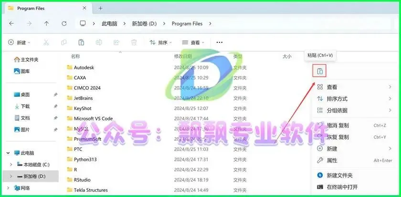Click the Cut scissors toolbar icon
401x197 pixels.
click(x=46, y=42)
